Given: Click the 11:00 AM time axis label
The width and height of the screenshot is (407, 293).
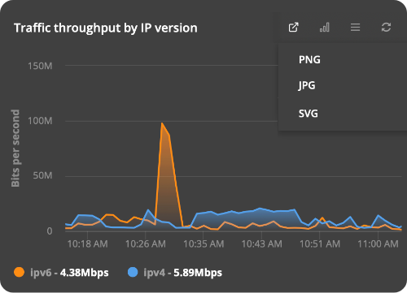Looking at the screenshot, I should click(x=378, y=244).
